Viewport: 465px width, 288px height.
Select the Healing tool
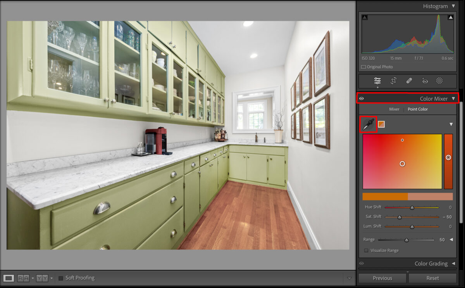409,81
